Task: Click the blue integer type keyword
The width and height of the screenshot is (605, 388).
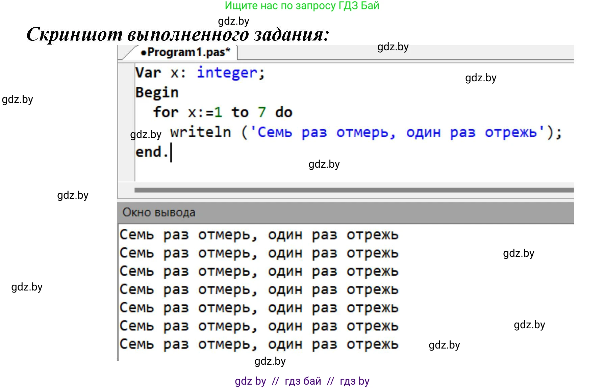Action: point(227,73)
